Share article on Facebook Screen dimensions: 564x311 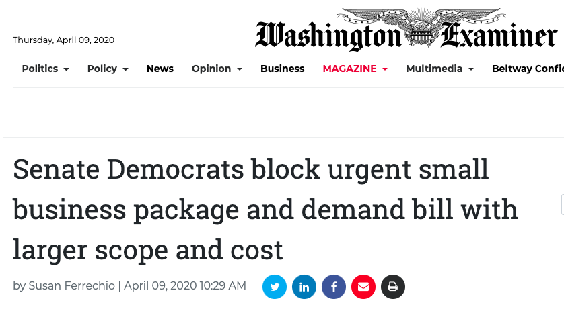(x=334, y=287)
